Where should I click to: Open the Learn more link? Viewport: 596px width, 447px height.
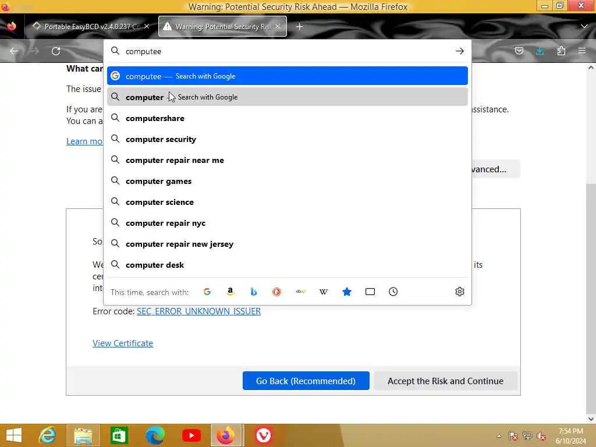tap(84, 141)
